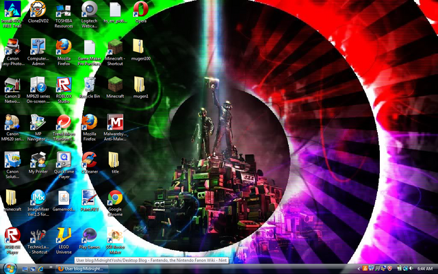Launch ROBLOX Studio shortcut
Screen dimensions: 438x274
[64, 90]
